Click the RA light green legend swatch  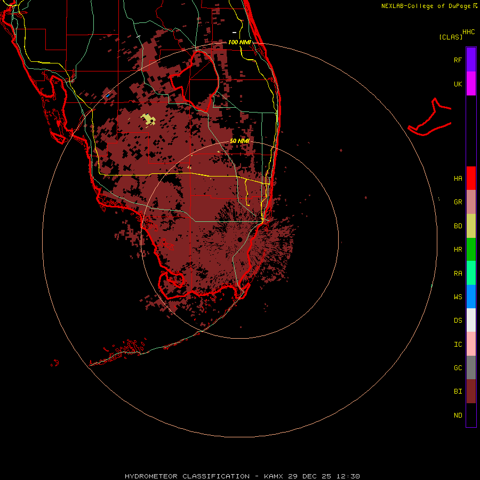coord(471,273)
